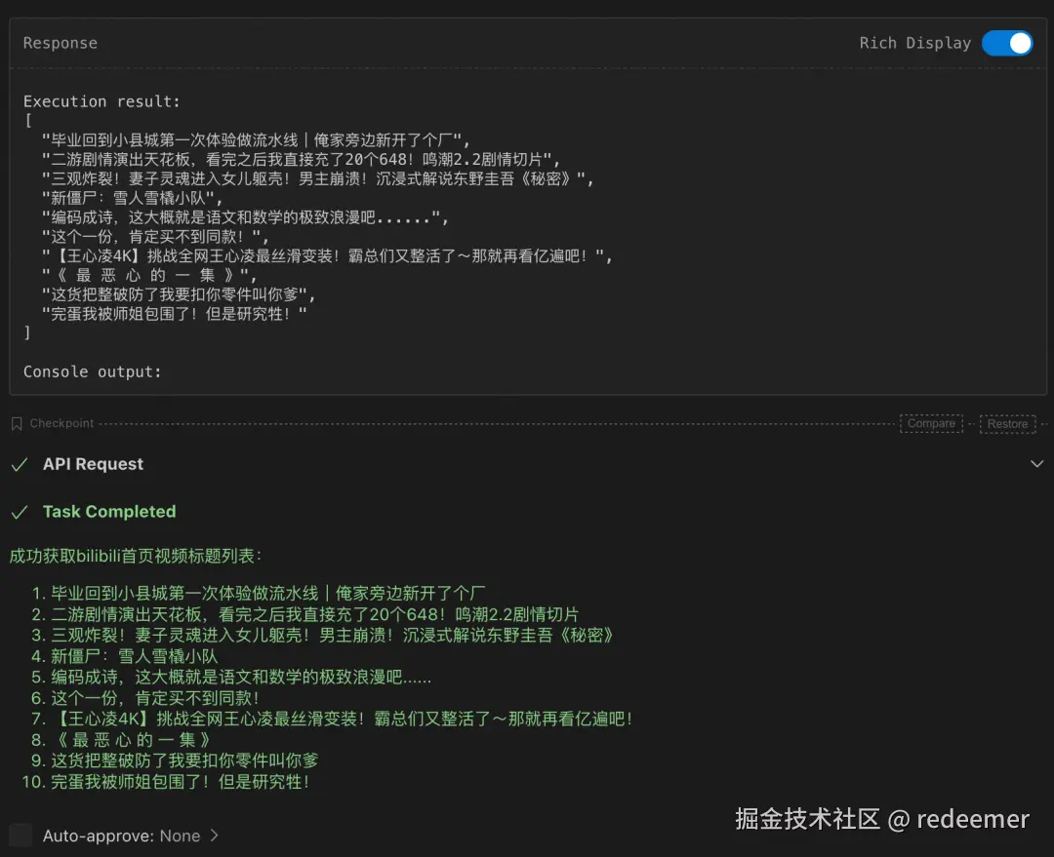Click result line starting 三观炸裂
Screen dimensions: 1054x857
pyautogui.click(x=317, y=178)
